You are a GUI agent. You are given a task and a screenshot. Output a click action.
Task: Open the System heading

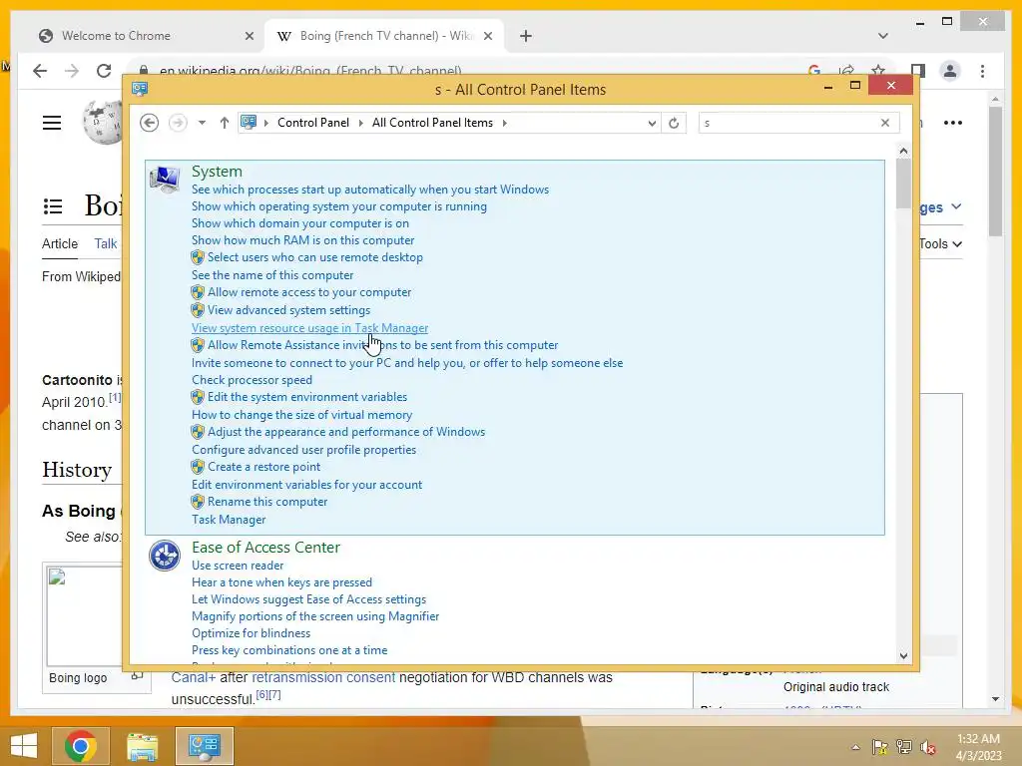pyautogui.click(x=217, y=172)
